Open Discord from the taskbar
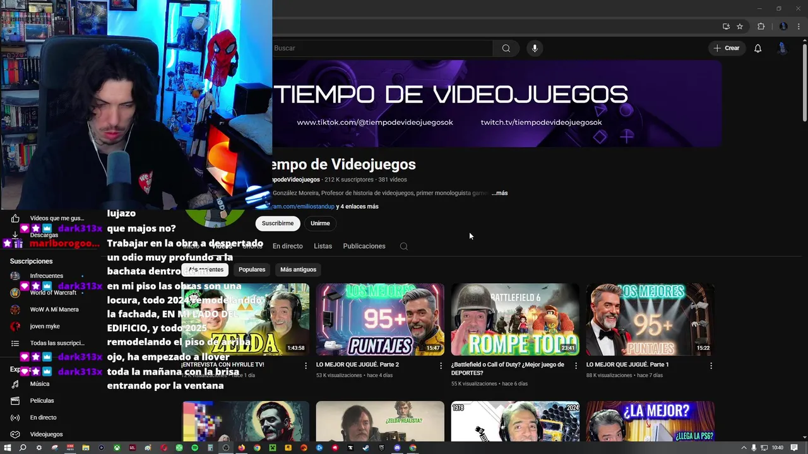The height and width of the screenshot is (454, 808). point(397,448)
